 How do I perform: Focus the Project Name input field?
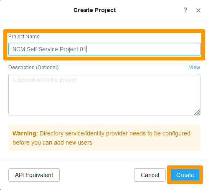click(104, 49)
